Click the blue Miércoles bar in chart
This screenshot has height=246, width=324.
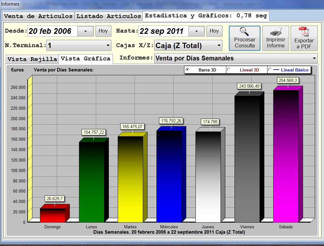pyautogui.click(x=169, y=175)
